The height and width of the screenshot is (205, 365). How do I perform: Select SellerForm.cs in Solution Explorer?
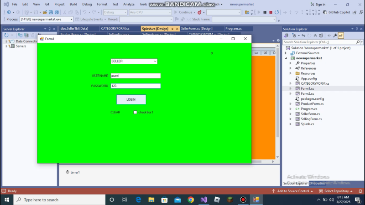coord(310,114)
